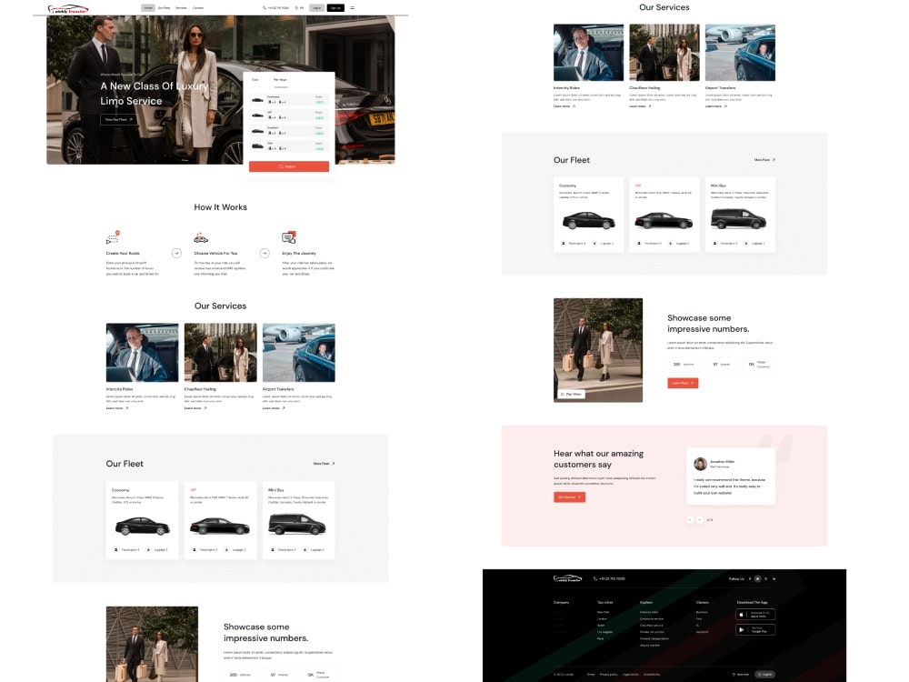Open the Facebook icon beside Follow Us
Screen dimensions: 909x682
point(750,578)
